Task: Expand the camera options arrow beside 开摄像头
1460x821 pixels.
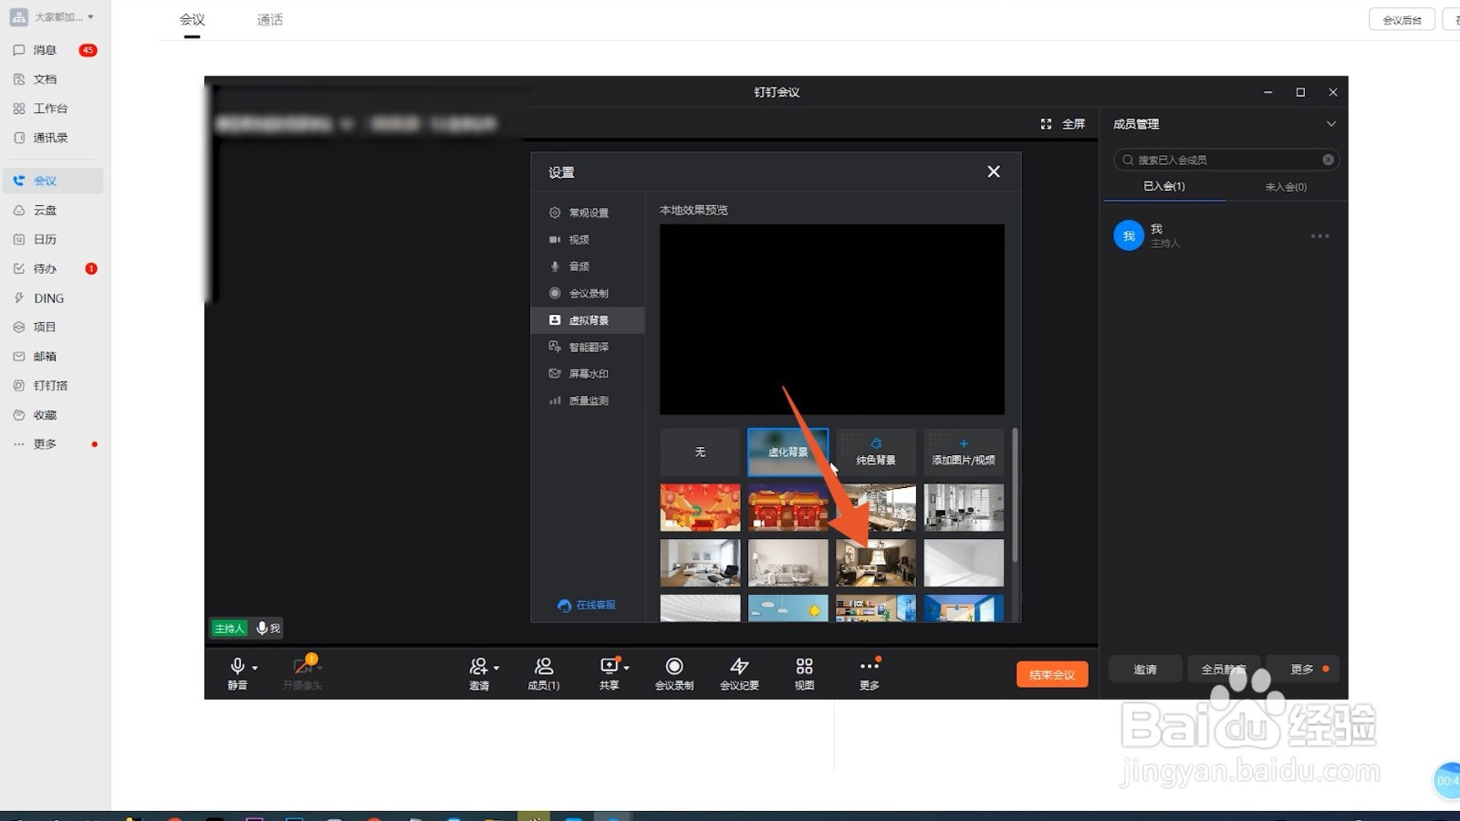Action: pos(319,668)
